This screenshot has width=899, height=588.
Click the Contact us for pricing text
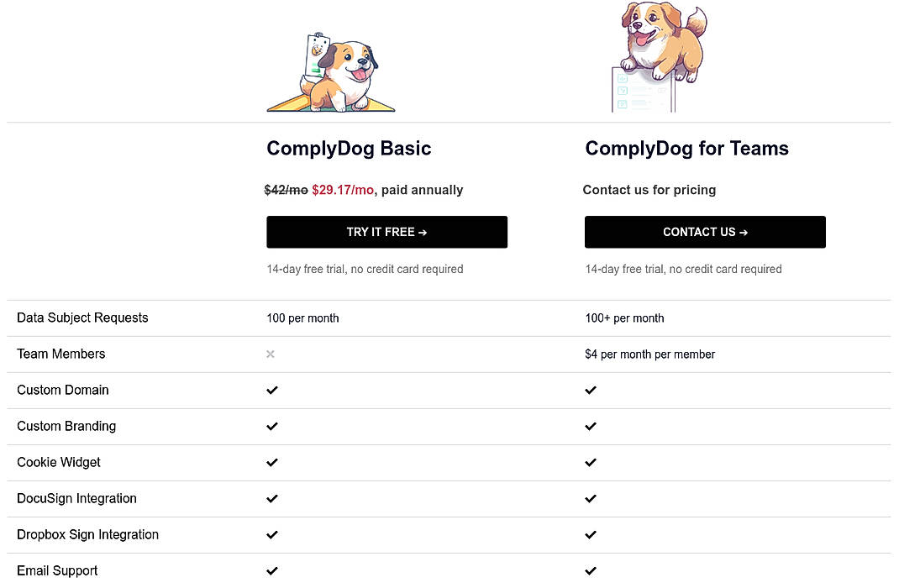click(x=649, y=190)
